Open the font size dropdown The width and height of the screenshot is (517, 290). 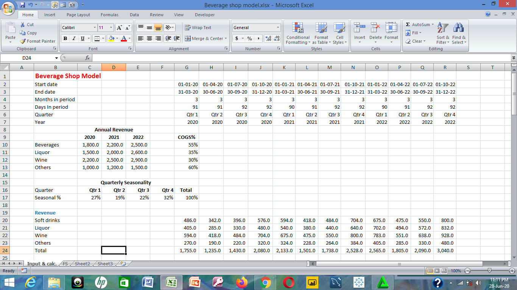click(109, 27)
